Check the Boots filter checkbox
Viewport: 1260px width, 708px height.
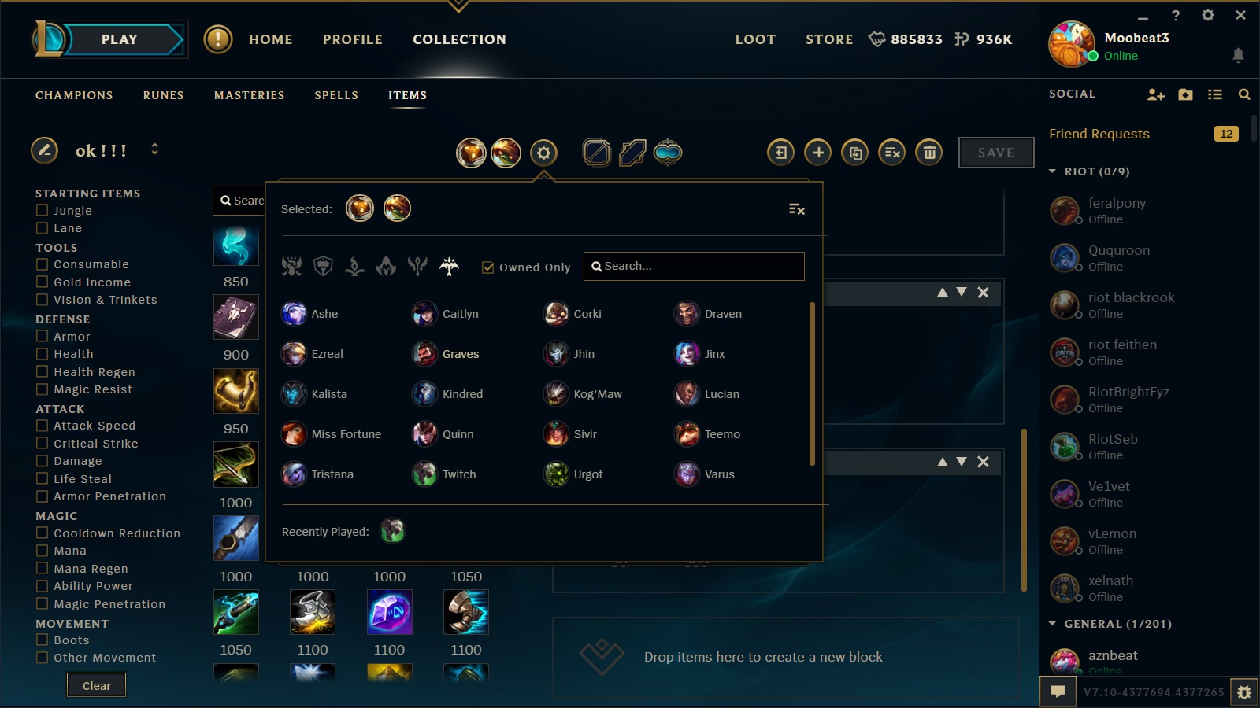[x=43, y=640]
